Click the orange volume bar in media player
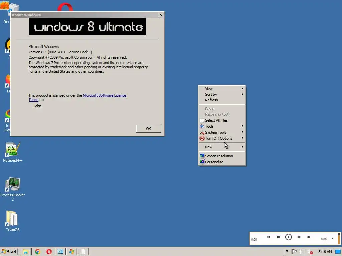The image size is (342, 256). point(339,238)
